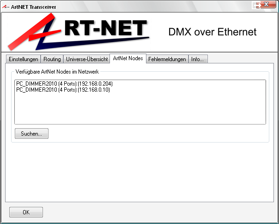Click the ArtNET title bar app icon
Screen dimensions: 279x224
(6, 7)
